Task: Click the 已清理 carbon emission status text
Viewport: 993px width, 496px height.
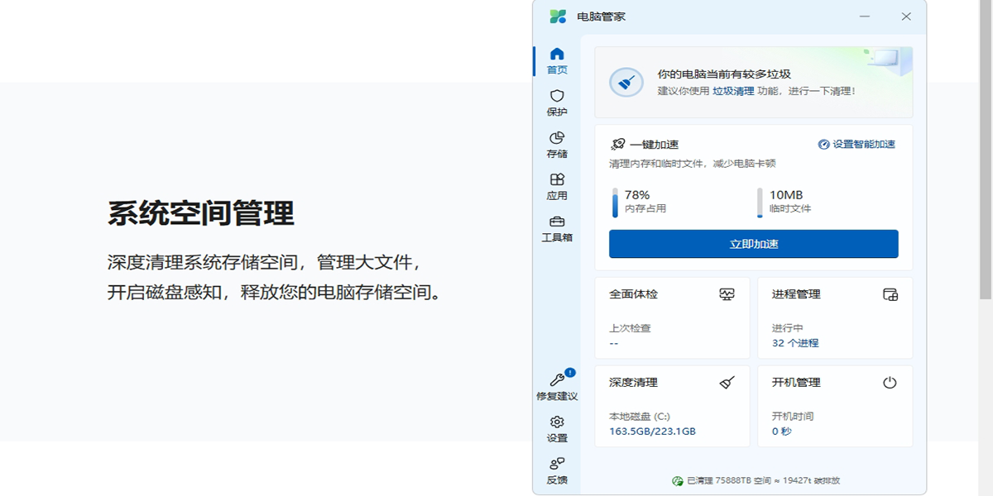Action: [756, 480]
